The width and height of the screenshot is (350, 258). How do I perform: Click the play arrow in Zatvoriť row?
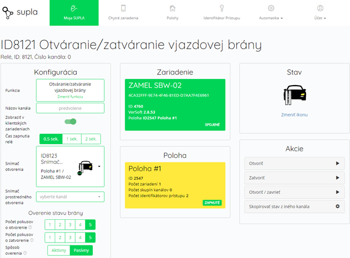coord(337,178)
